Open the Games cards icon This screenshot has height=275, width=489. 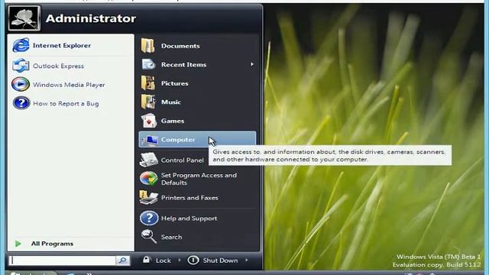tap(149, 121)
